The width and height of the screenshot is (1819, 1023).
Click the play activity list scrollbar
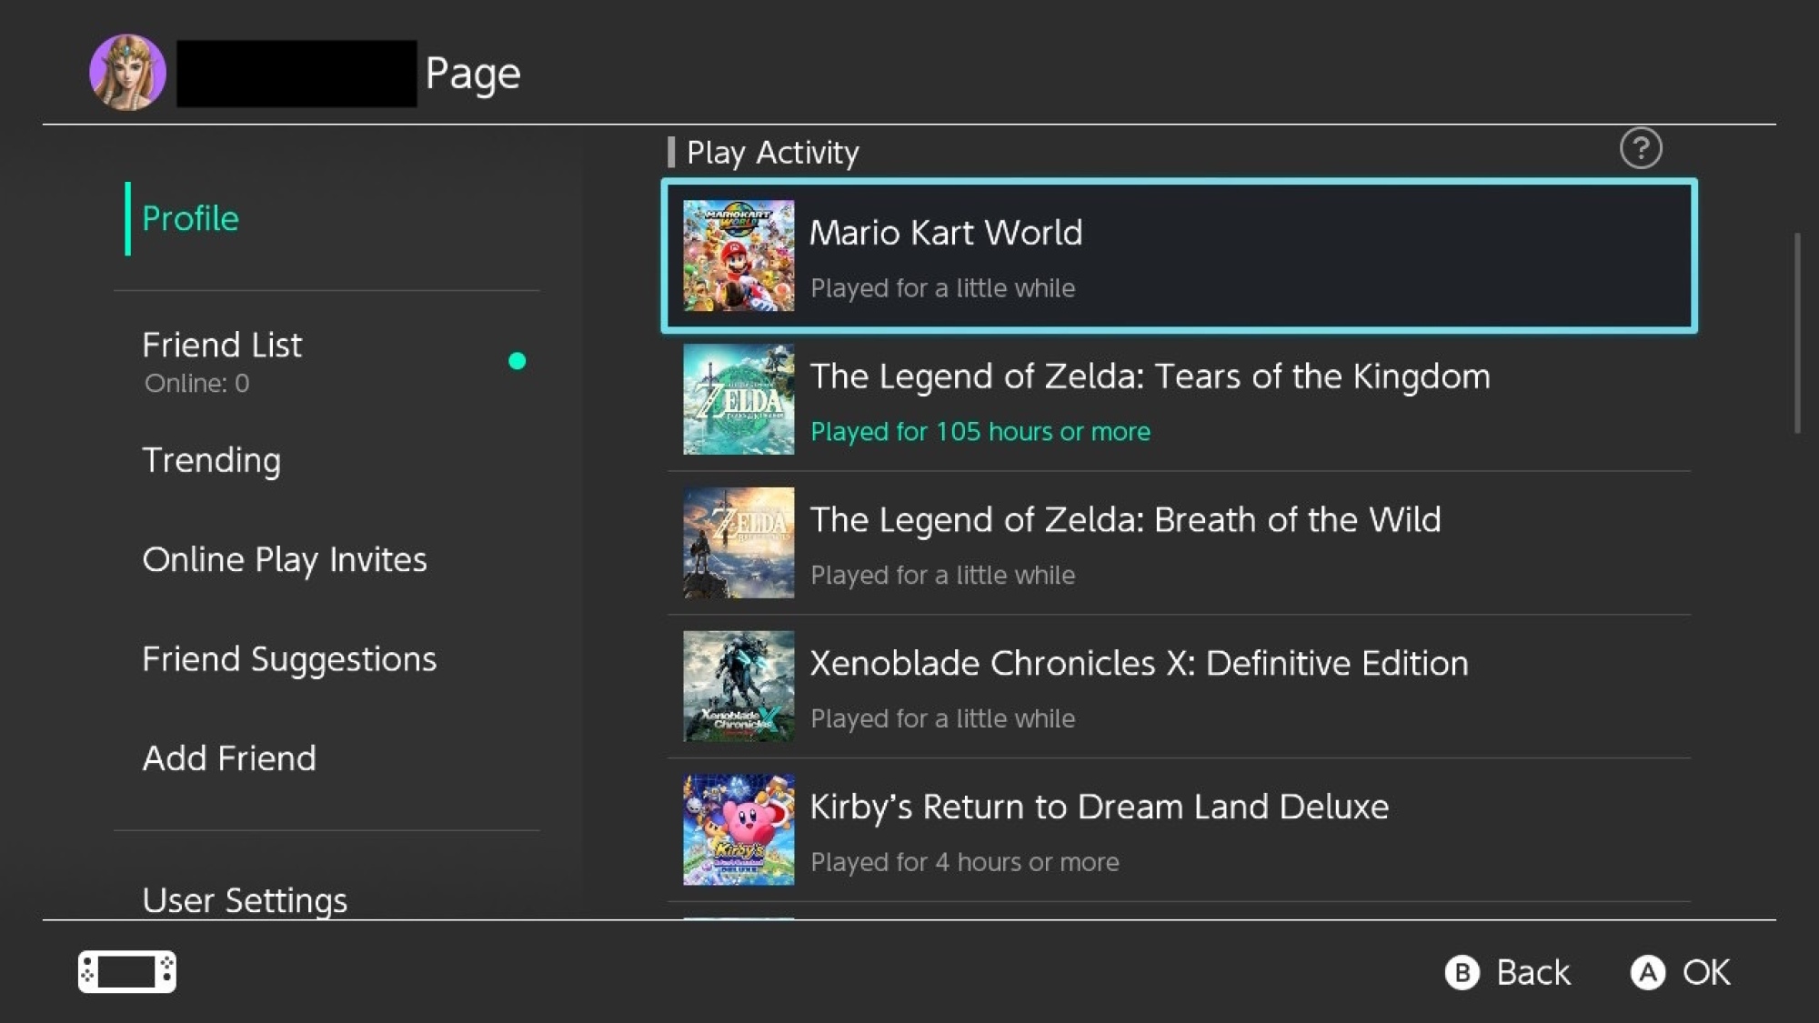[x=1797, y=334]
